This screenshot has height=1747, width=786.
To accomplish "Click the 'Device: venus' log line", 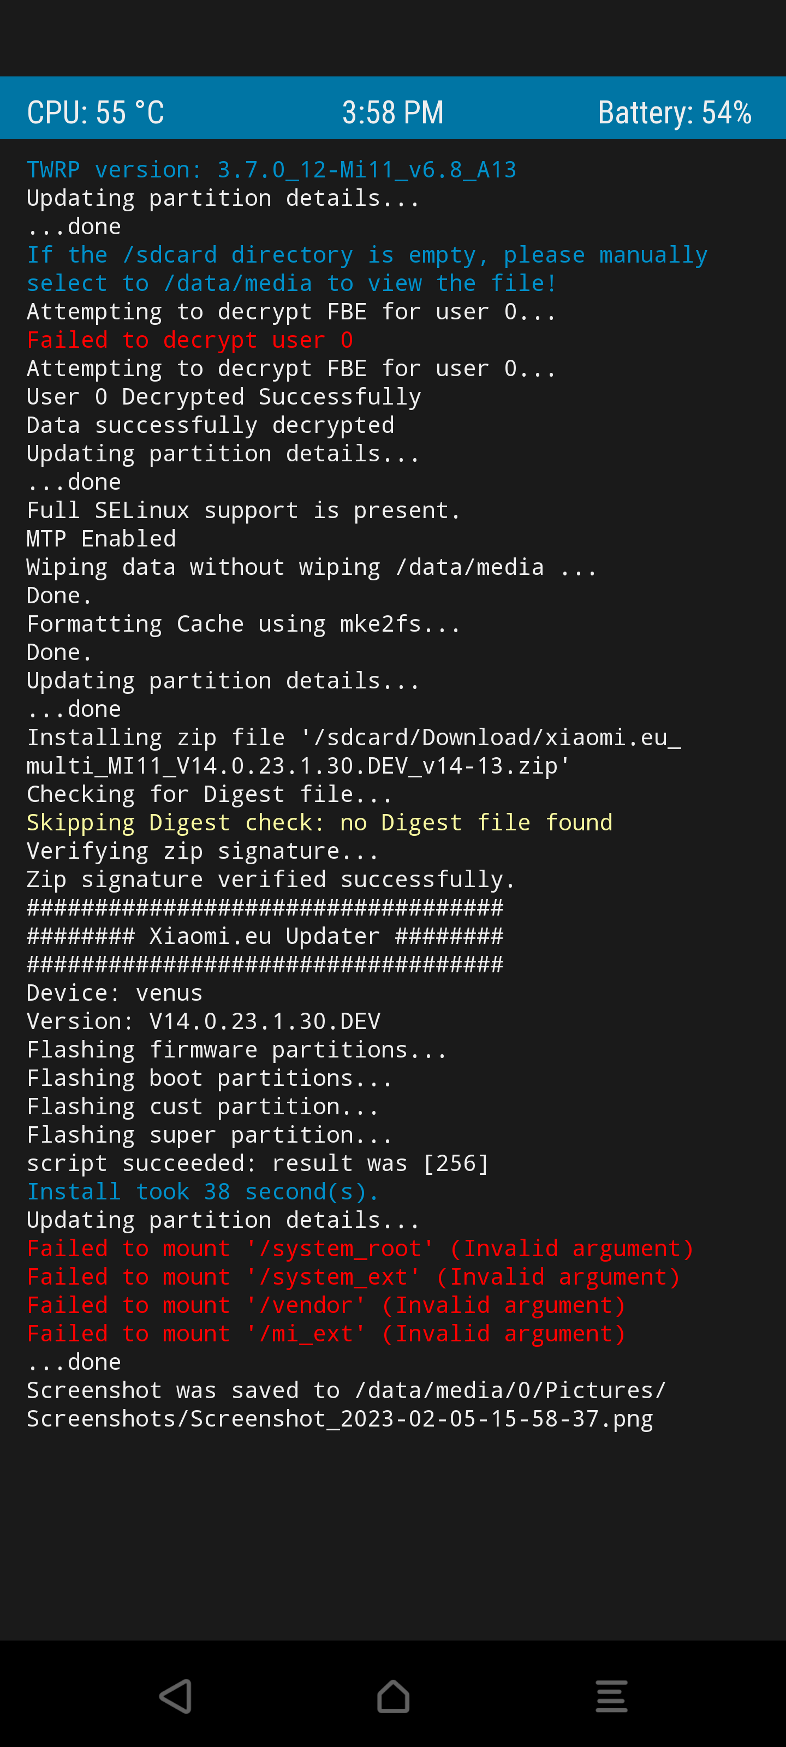I will click(115, 993).
